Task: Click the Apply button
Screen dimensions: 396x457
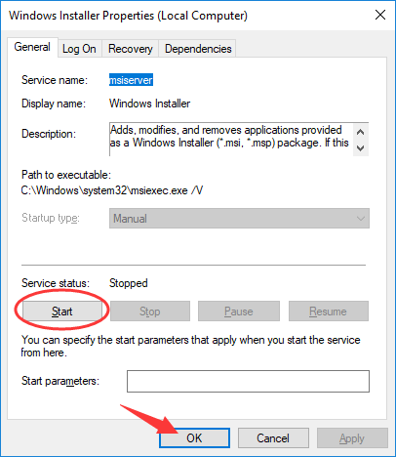Action: (352, 438)
